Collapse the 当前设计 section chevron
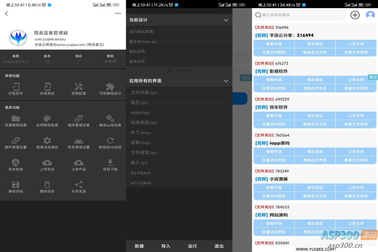 point(226,20)
